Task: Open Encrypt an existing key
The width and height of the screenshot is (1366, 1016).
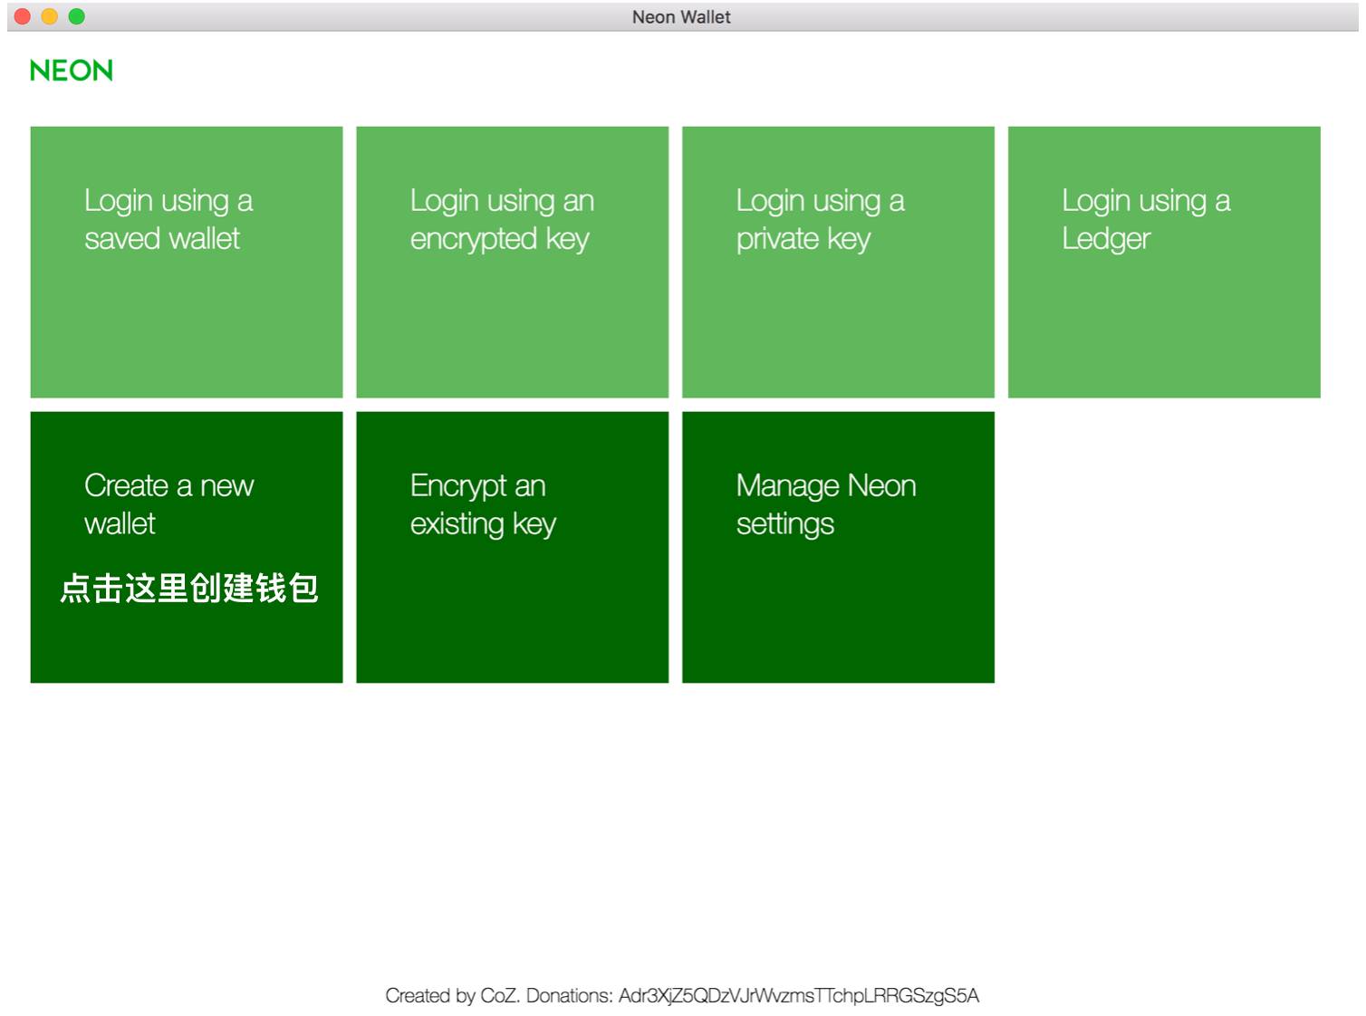Action: (513, 547)
